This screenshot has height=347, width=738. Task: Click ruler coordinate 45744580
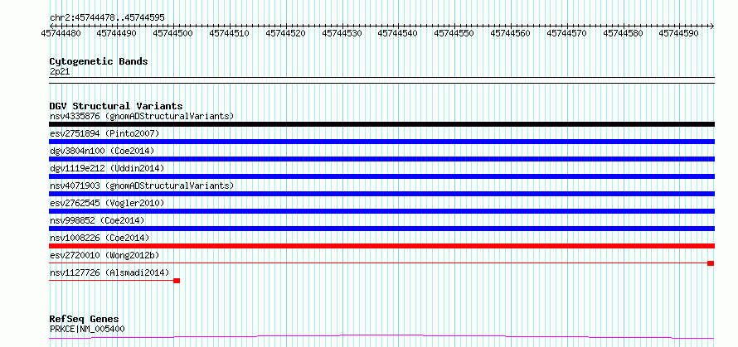point(624,33)
